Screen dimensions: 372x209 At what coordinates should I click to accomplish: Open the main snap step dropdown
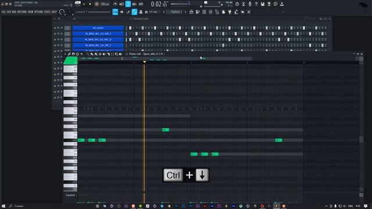click(x=154, y=12)
